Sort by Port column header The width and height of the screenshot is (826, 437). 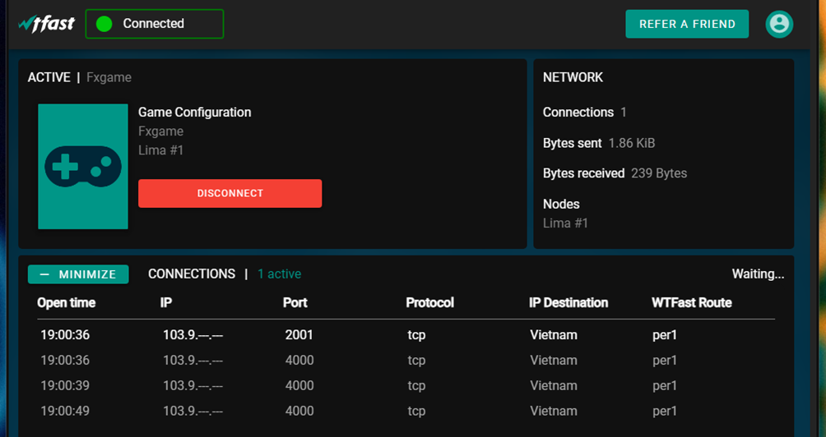(x=295, y=303)
